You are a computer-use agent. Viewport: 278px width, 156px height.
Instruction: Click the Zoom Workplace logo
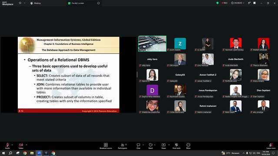8,3
